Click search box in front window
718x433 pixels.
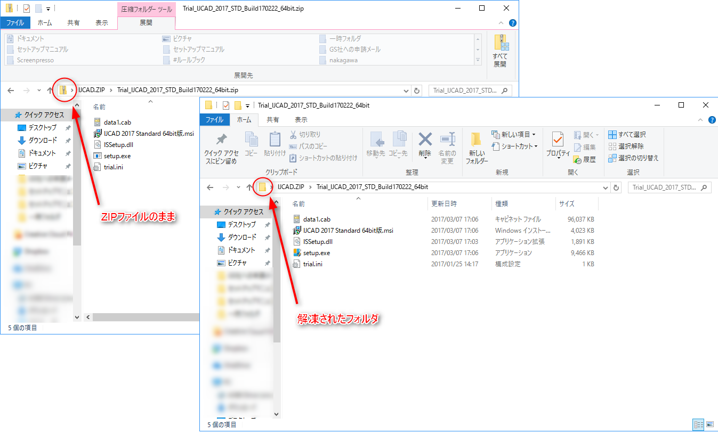(x=669, y=187)
